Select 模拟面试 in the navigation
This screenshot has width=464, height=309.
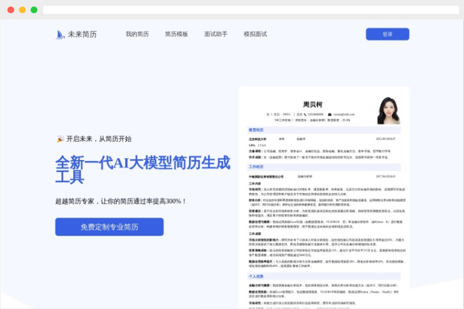click(255, 34)
